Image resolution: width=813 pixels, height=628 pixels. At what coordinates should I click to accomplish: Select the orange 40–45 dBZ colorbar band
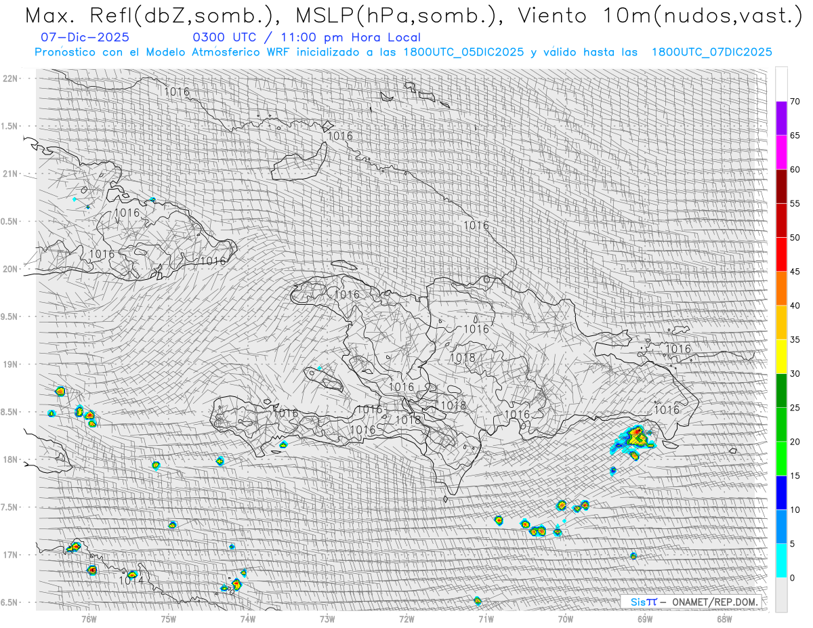pos(781,289)
